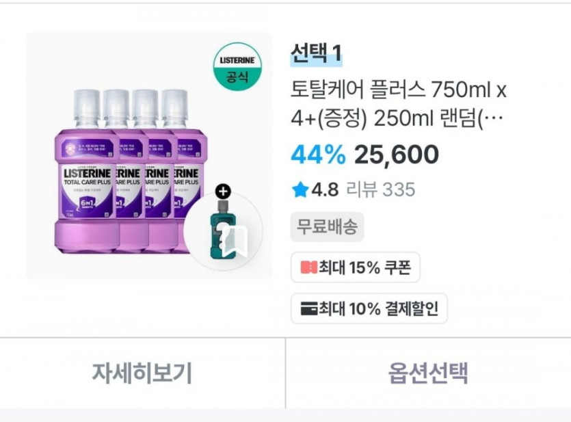
Task: Tap the black plus icon on bonus item
Action: [224, 192]
